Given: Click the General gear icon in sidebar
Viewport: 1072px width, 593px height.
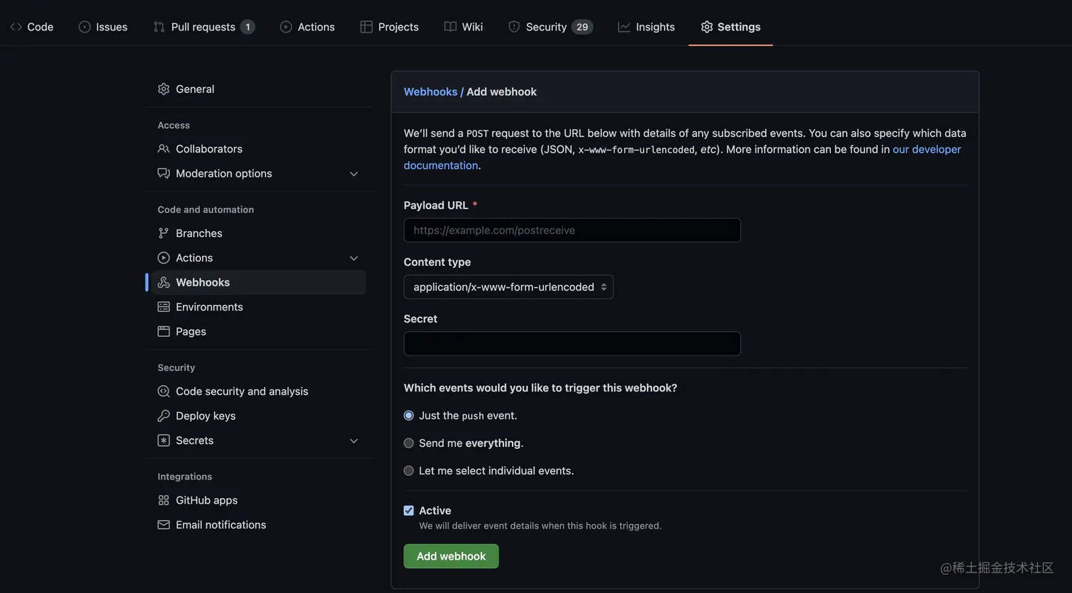Looking at the screenshot, I should 164,89.
